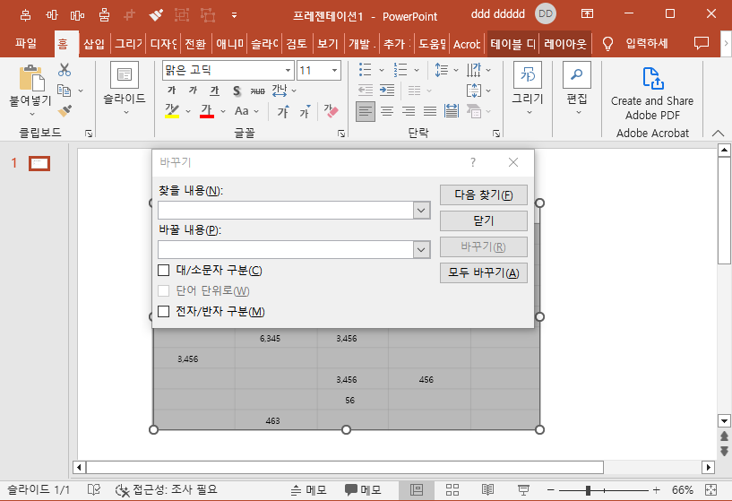Image resolution: width=732 pixels, height=501 pixels.
Task: Open the line spacing dropdown
Action: click(446, 70)
